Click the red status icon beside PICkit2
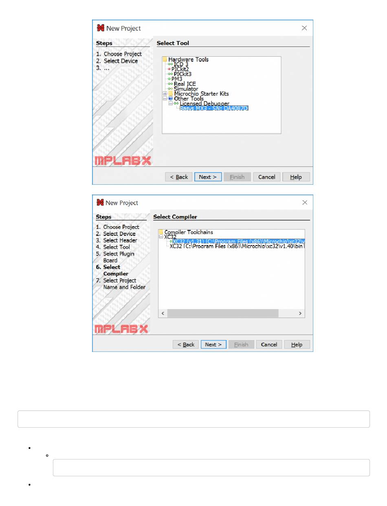The image size is (387, 506). coord(169,69)
